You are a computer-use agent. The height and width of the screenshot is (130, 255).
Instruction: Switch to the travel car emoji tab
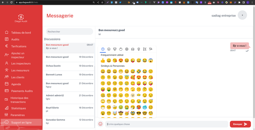coord(133,49)
